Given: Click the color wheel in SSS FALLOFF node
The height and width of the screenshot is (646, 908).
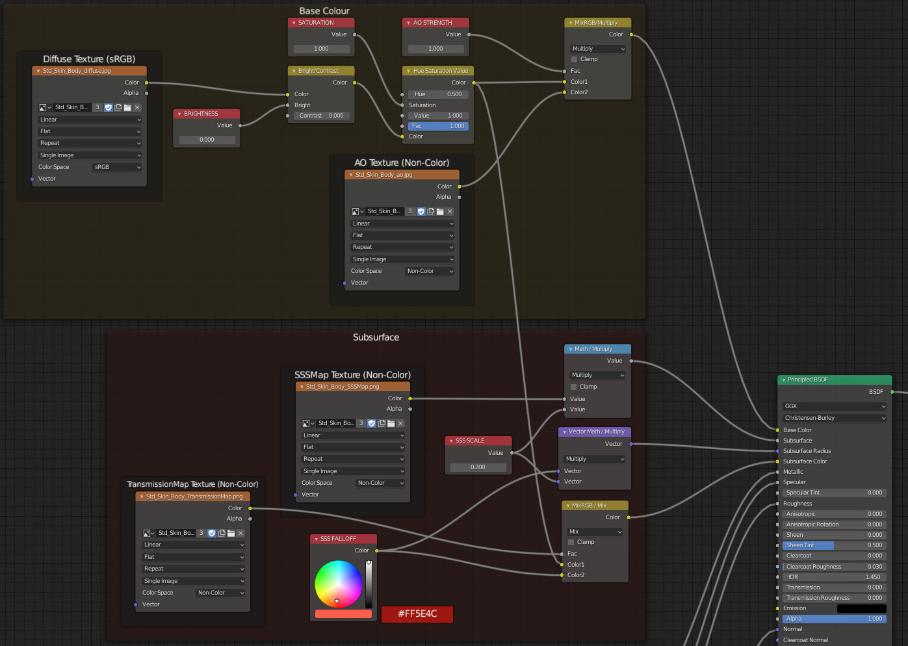Looking at the screenshot, I should (x=339, y=584).
